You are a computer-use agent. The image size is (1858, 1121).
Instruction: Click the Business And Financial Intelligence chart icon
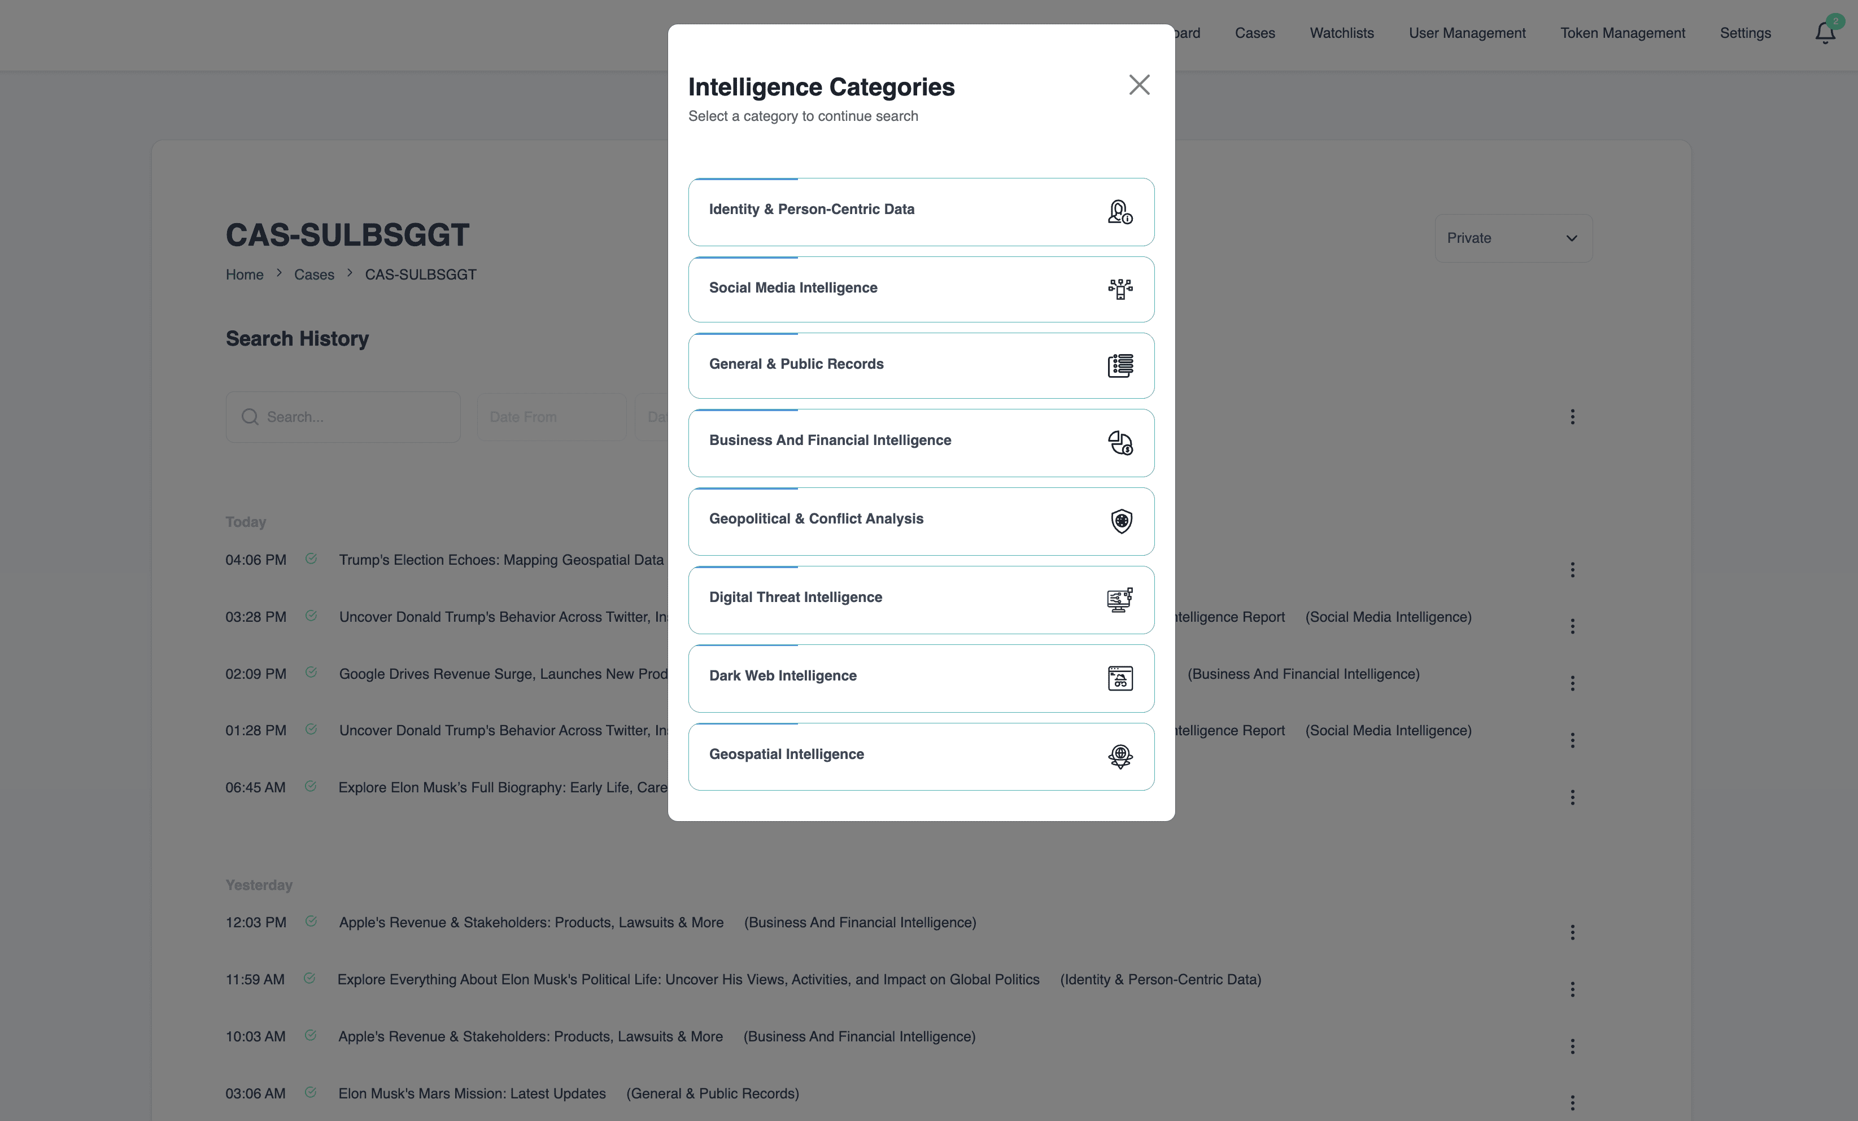(1120, 443)
